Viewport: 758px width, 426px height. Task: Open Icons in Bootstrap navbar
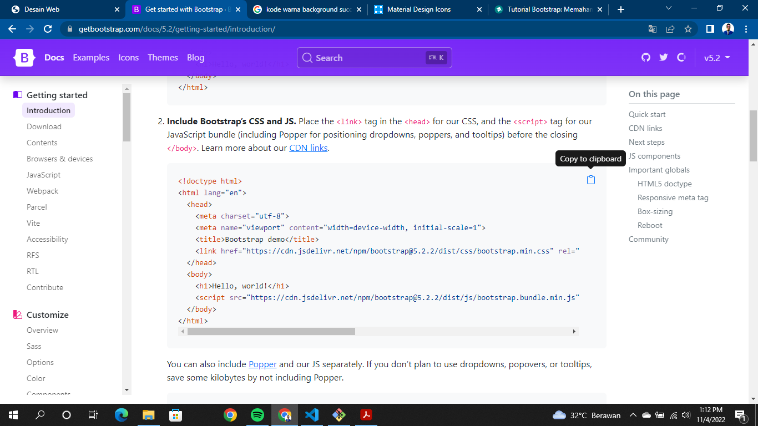coord(129,58)
